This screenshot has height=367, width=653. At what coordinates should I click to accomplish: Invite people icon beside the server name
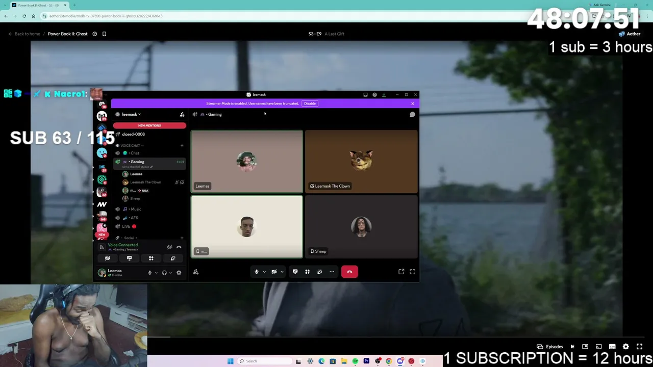coord(182,114)
